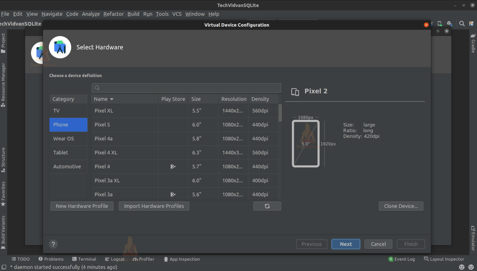The image size is (477, 271).
Task: Expand the Event Log panel
Action: (402, 259)
